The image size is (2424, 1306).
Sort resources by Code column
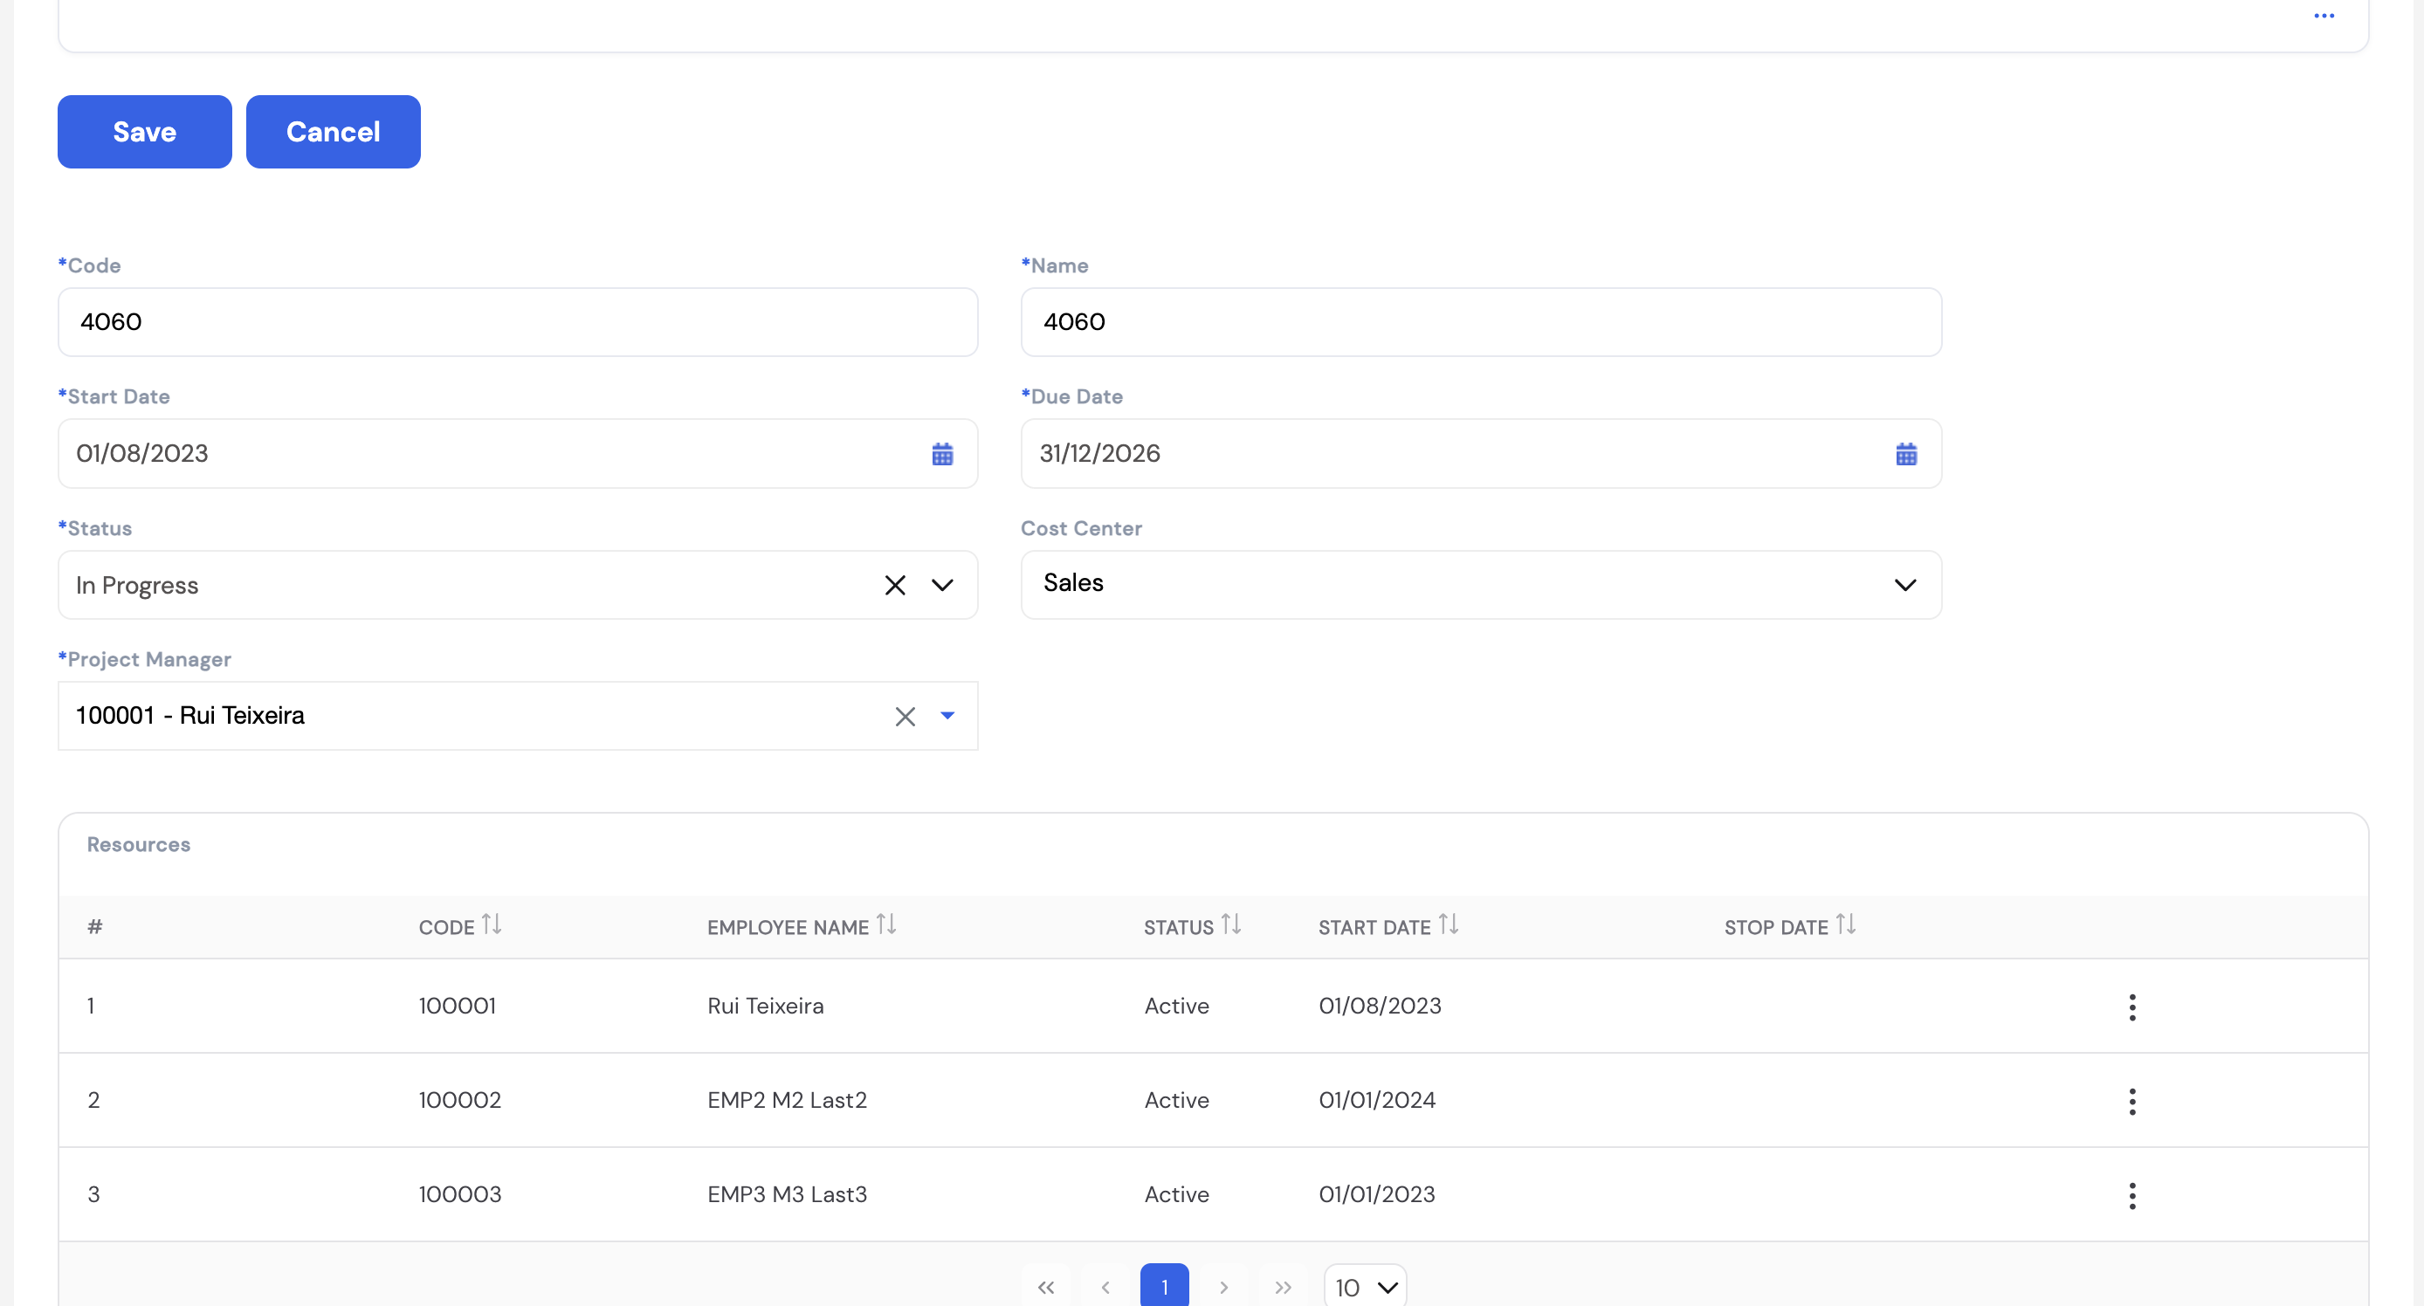(492, 925)
